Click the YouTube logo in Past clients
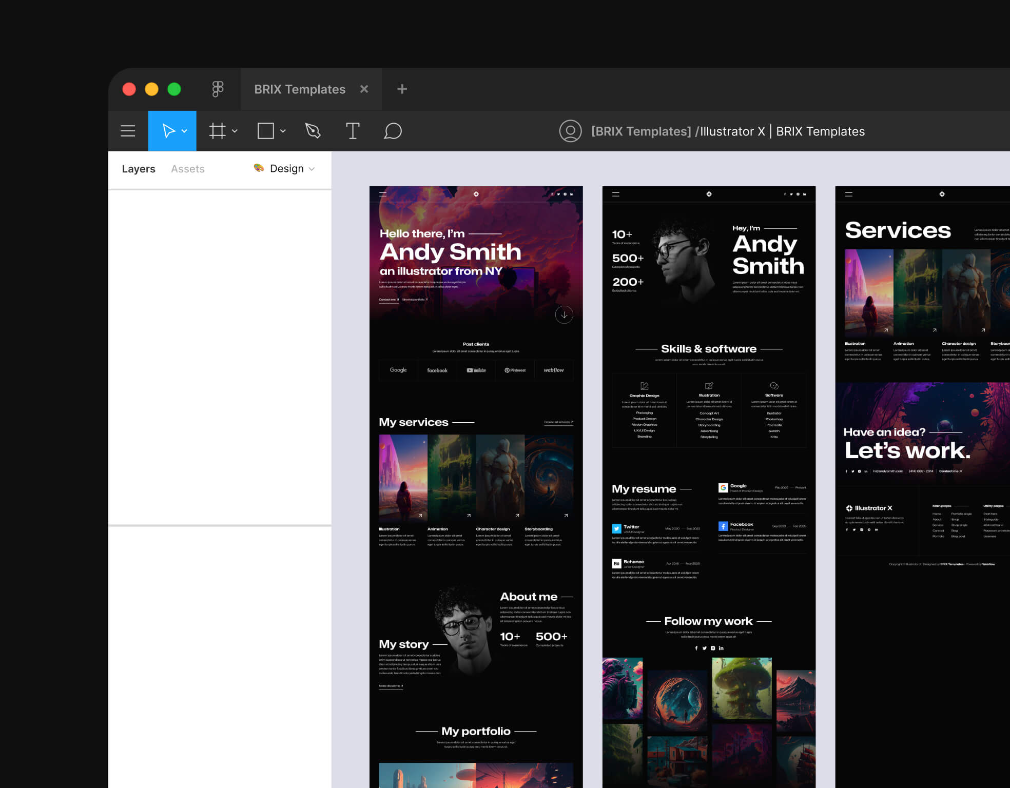The image size is (1010, 788). tap(476, 370)
